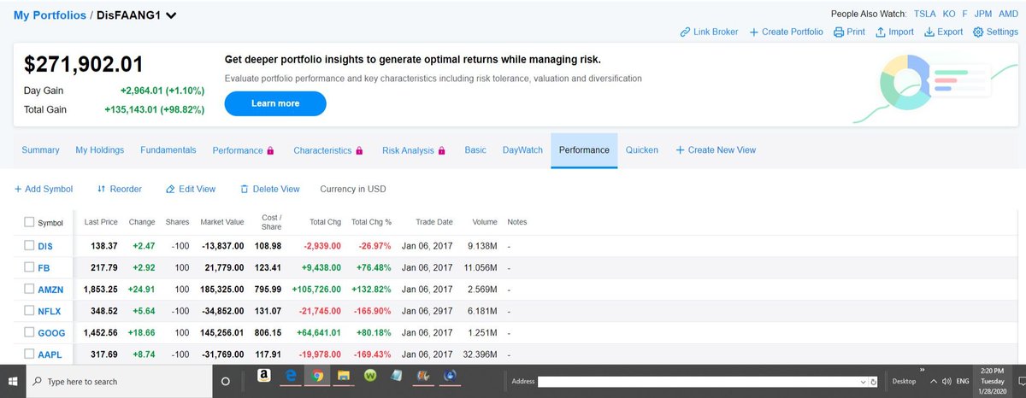
Task: Switch to the Summary tab
Action: 40,150
